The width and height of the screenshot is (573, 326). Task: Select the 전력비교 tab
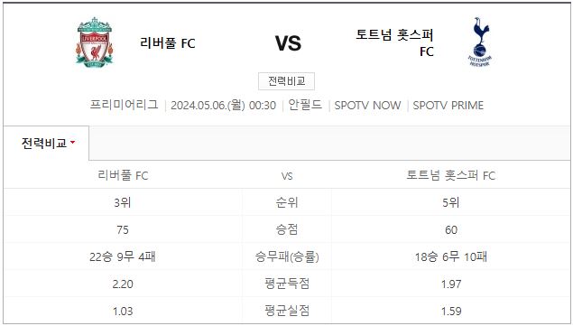46,143
